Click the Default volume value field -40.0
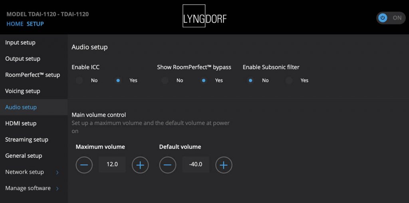Screen dimensions: 409x203 196,164
